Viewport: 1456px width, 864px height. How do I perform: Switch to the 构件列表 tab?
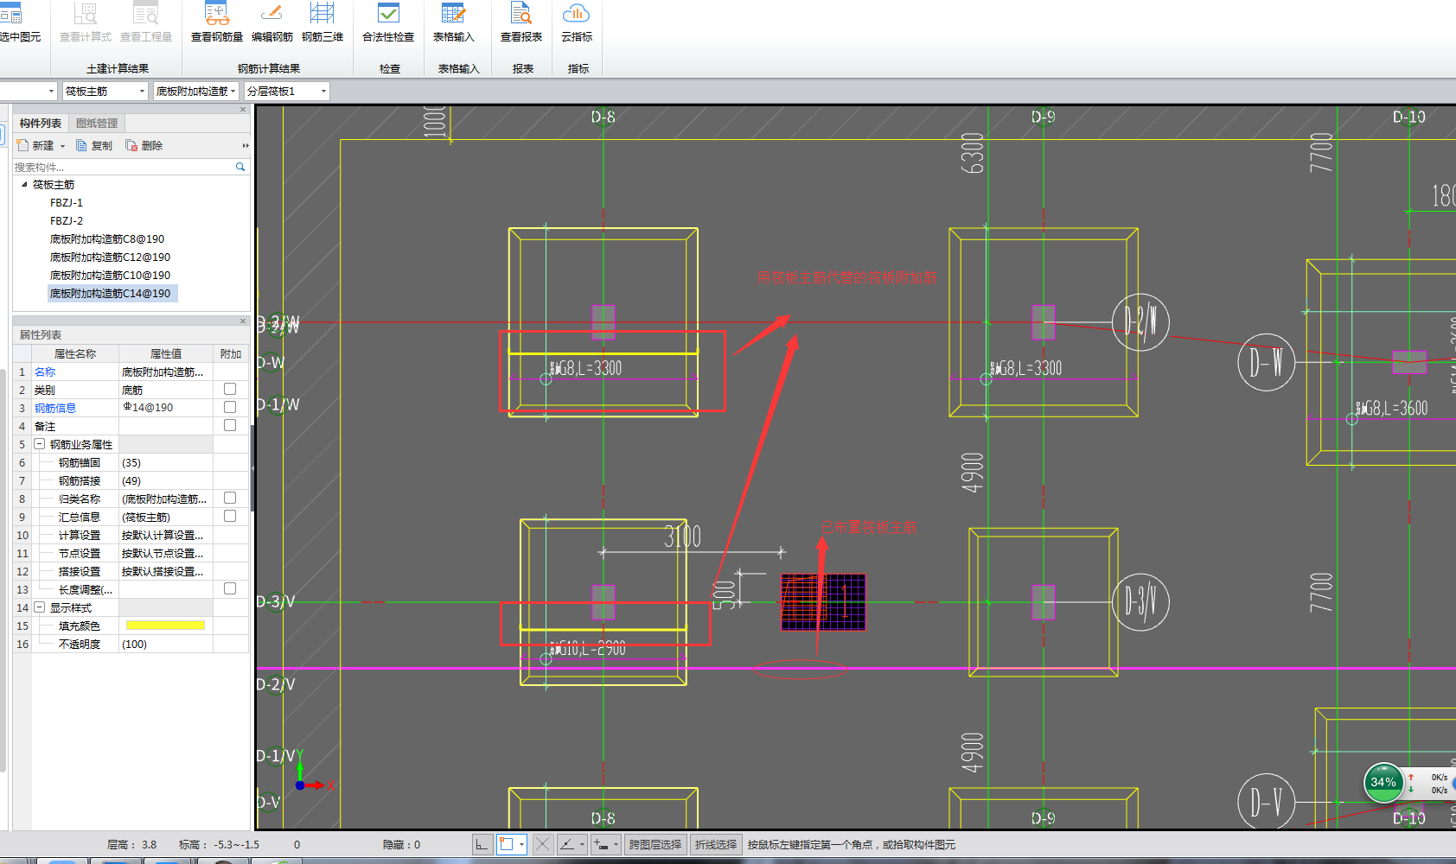pos(41,123)
